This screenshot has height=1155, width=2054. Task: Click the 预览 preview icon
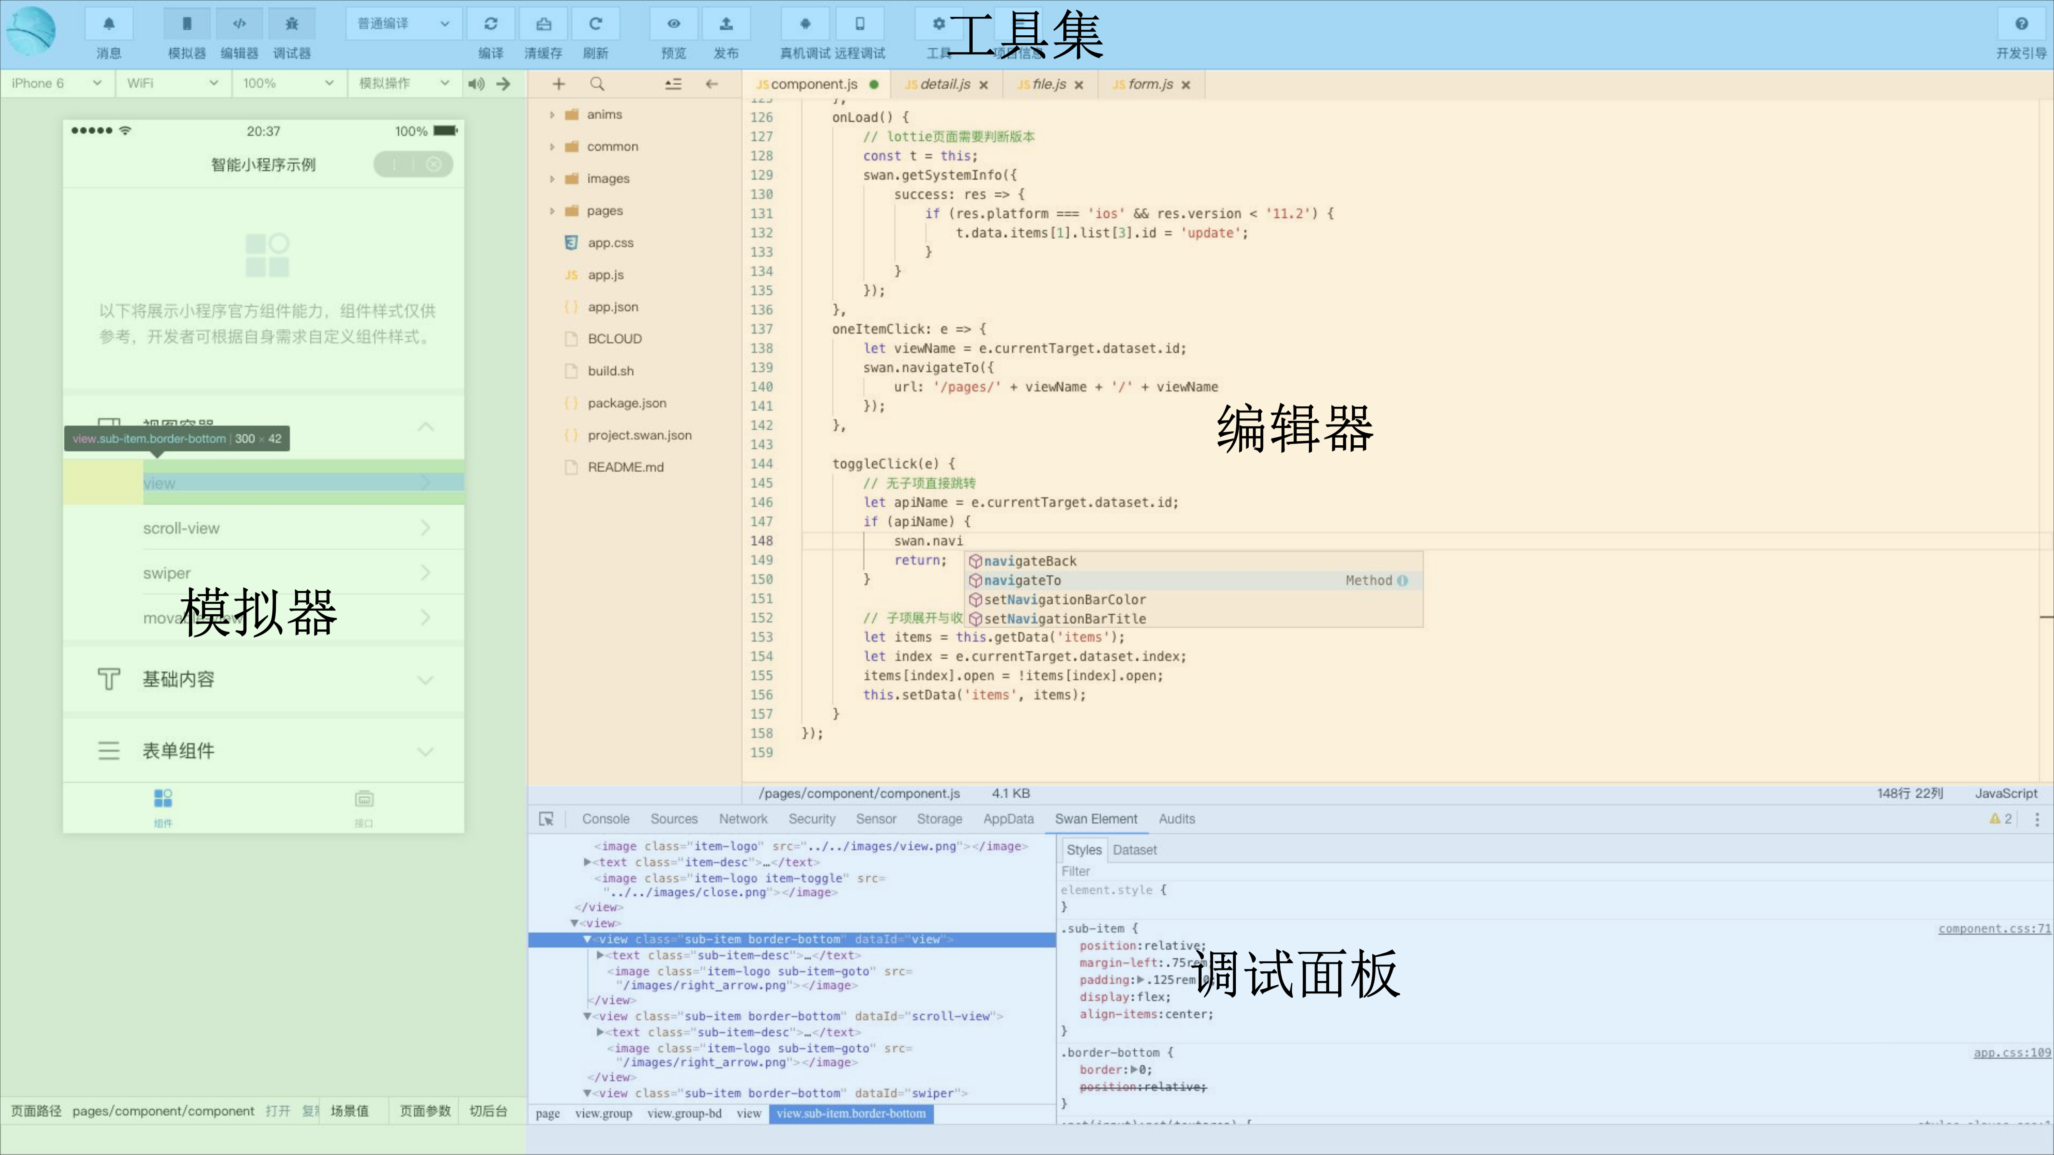point(674,24)
